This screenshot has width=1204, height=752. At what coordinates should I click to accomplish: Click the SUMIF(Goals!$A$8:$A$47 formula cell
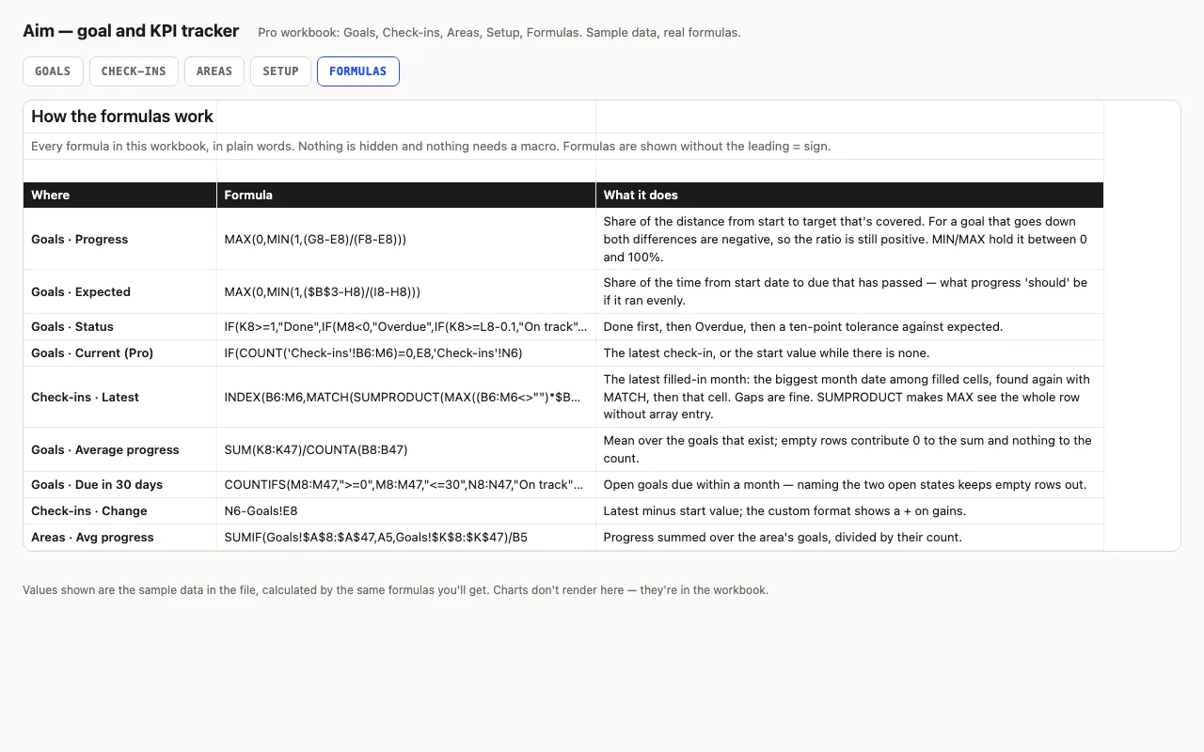tap(406, 538)
